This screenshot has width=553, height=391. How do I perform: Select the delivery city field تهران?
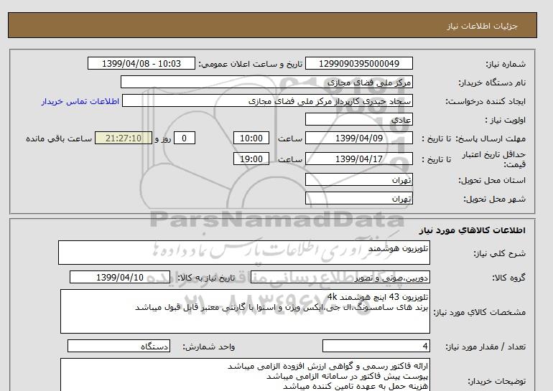tap(358, 198)
